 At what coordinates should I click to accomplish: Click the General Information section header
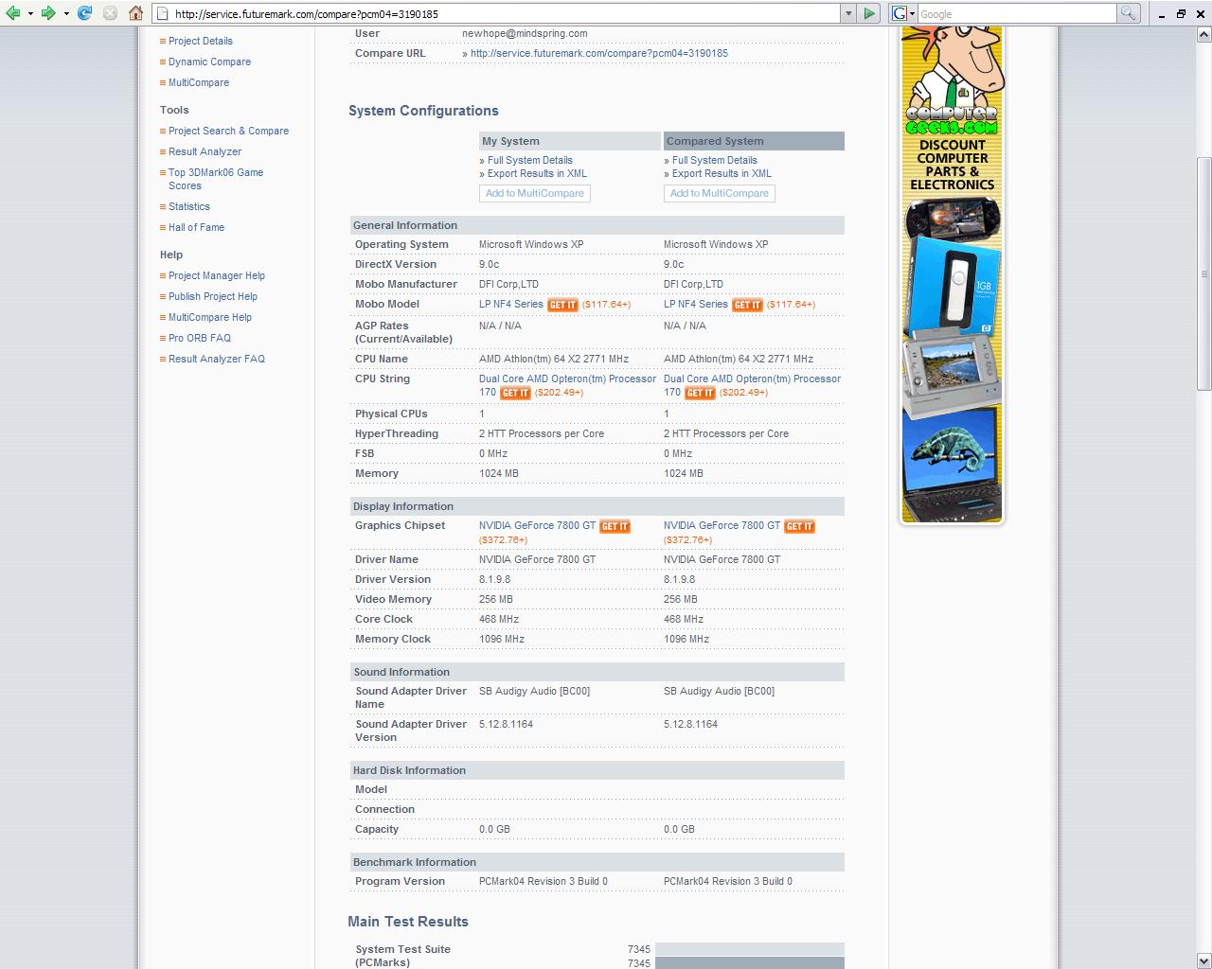click(x=597, y=225)
